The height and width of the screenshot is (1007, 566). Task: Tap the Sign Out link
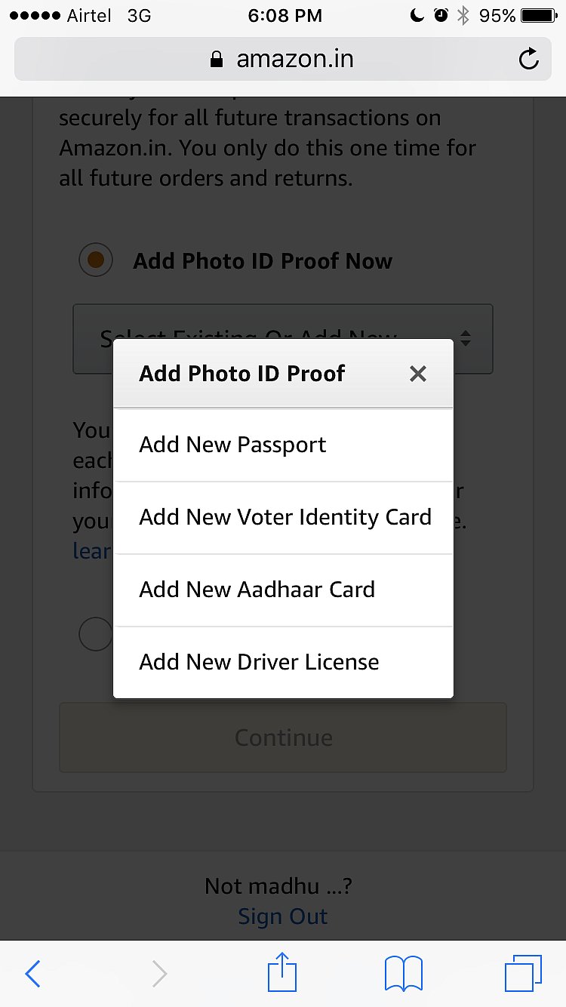click(283, 916)
